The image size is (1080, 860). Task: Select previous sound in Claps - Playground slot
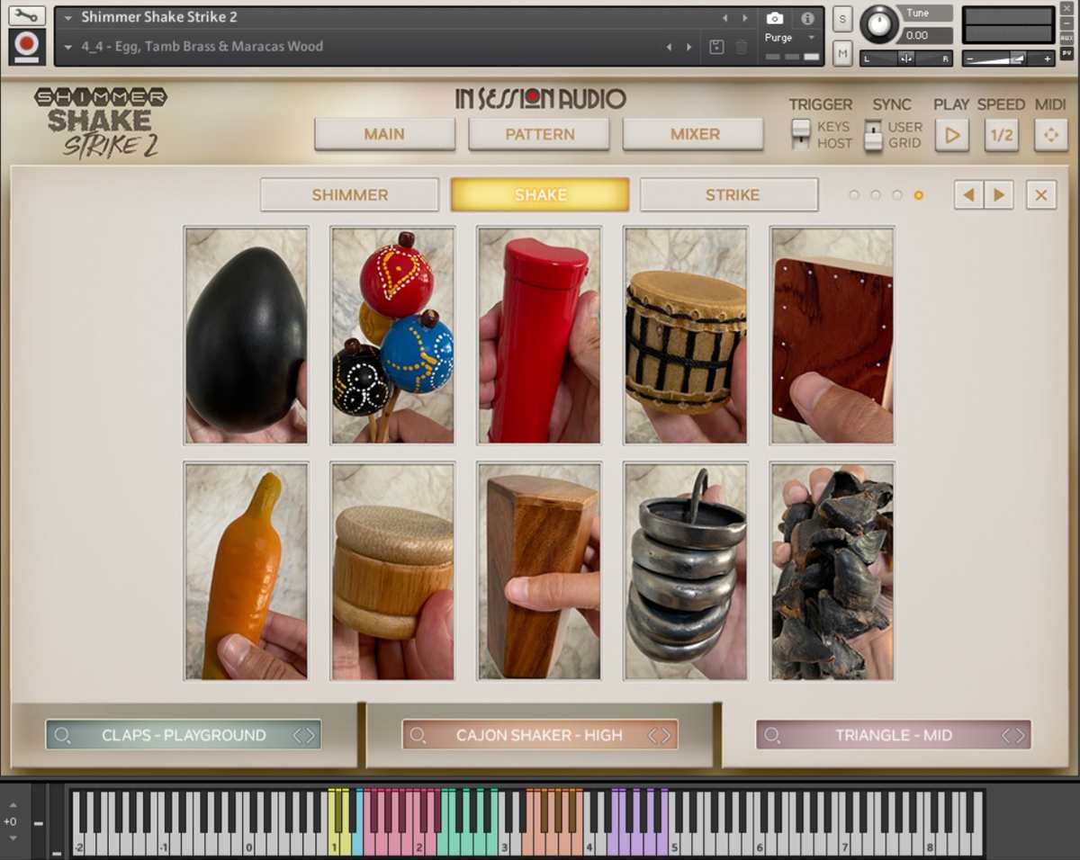[x=298, y=735]
